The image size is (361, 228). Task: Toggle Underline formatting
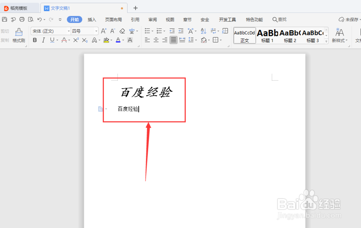tap(52, 40)
